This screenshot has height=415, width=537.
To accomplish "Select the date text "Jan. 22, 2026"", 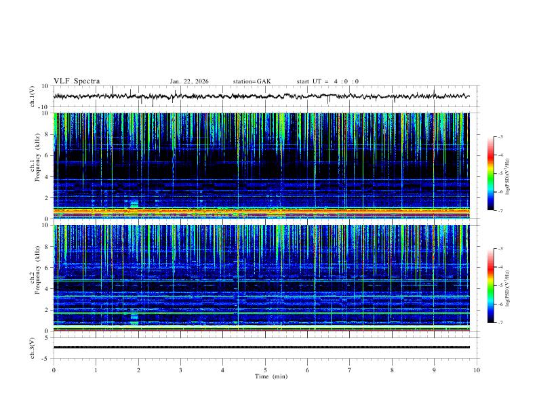I will [x=189, y=81].
